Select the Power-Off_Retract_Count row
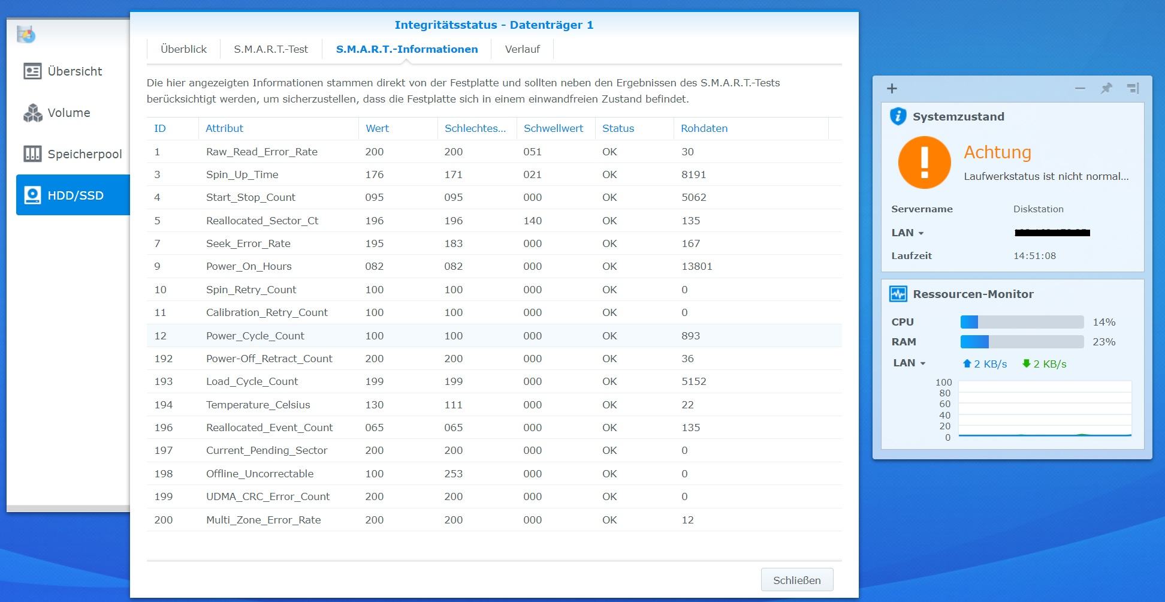Image resolution: width=1165 pixels, height=602 pixels. pos(494,359)
